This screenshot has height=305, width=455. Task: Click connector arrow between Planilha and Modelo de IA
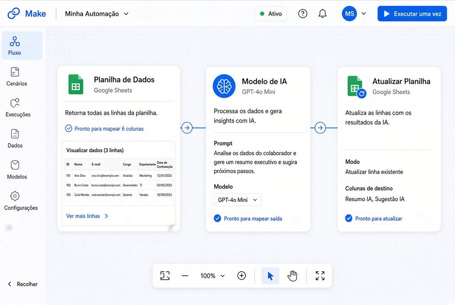click(187, 127)
